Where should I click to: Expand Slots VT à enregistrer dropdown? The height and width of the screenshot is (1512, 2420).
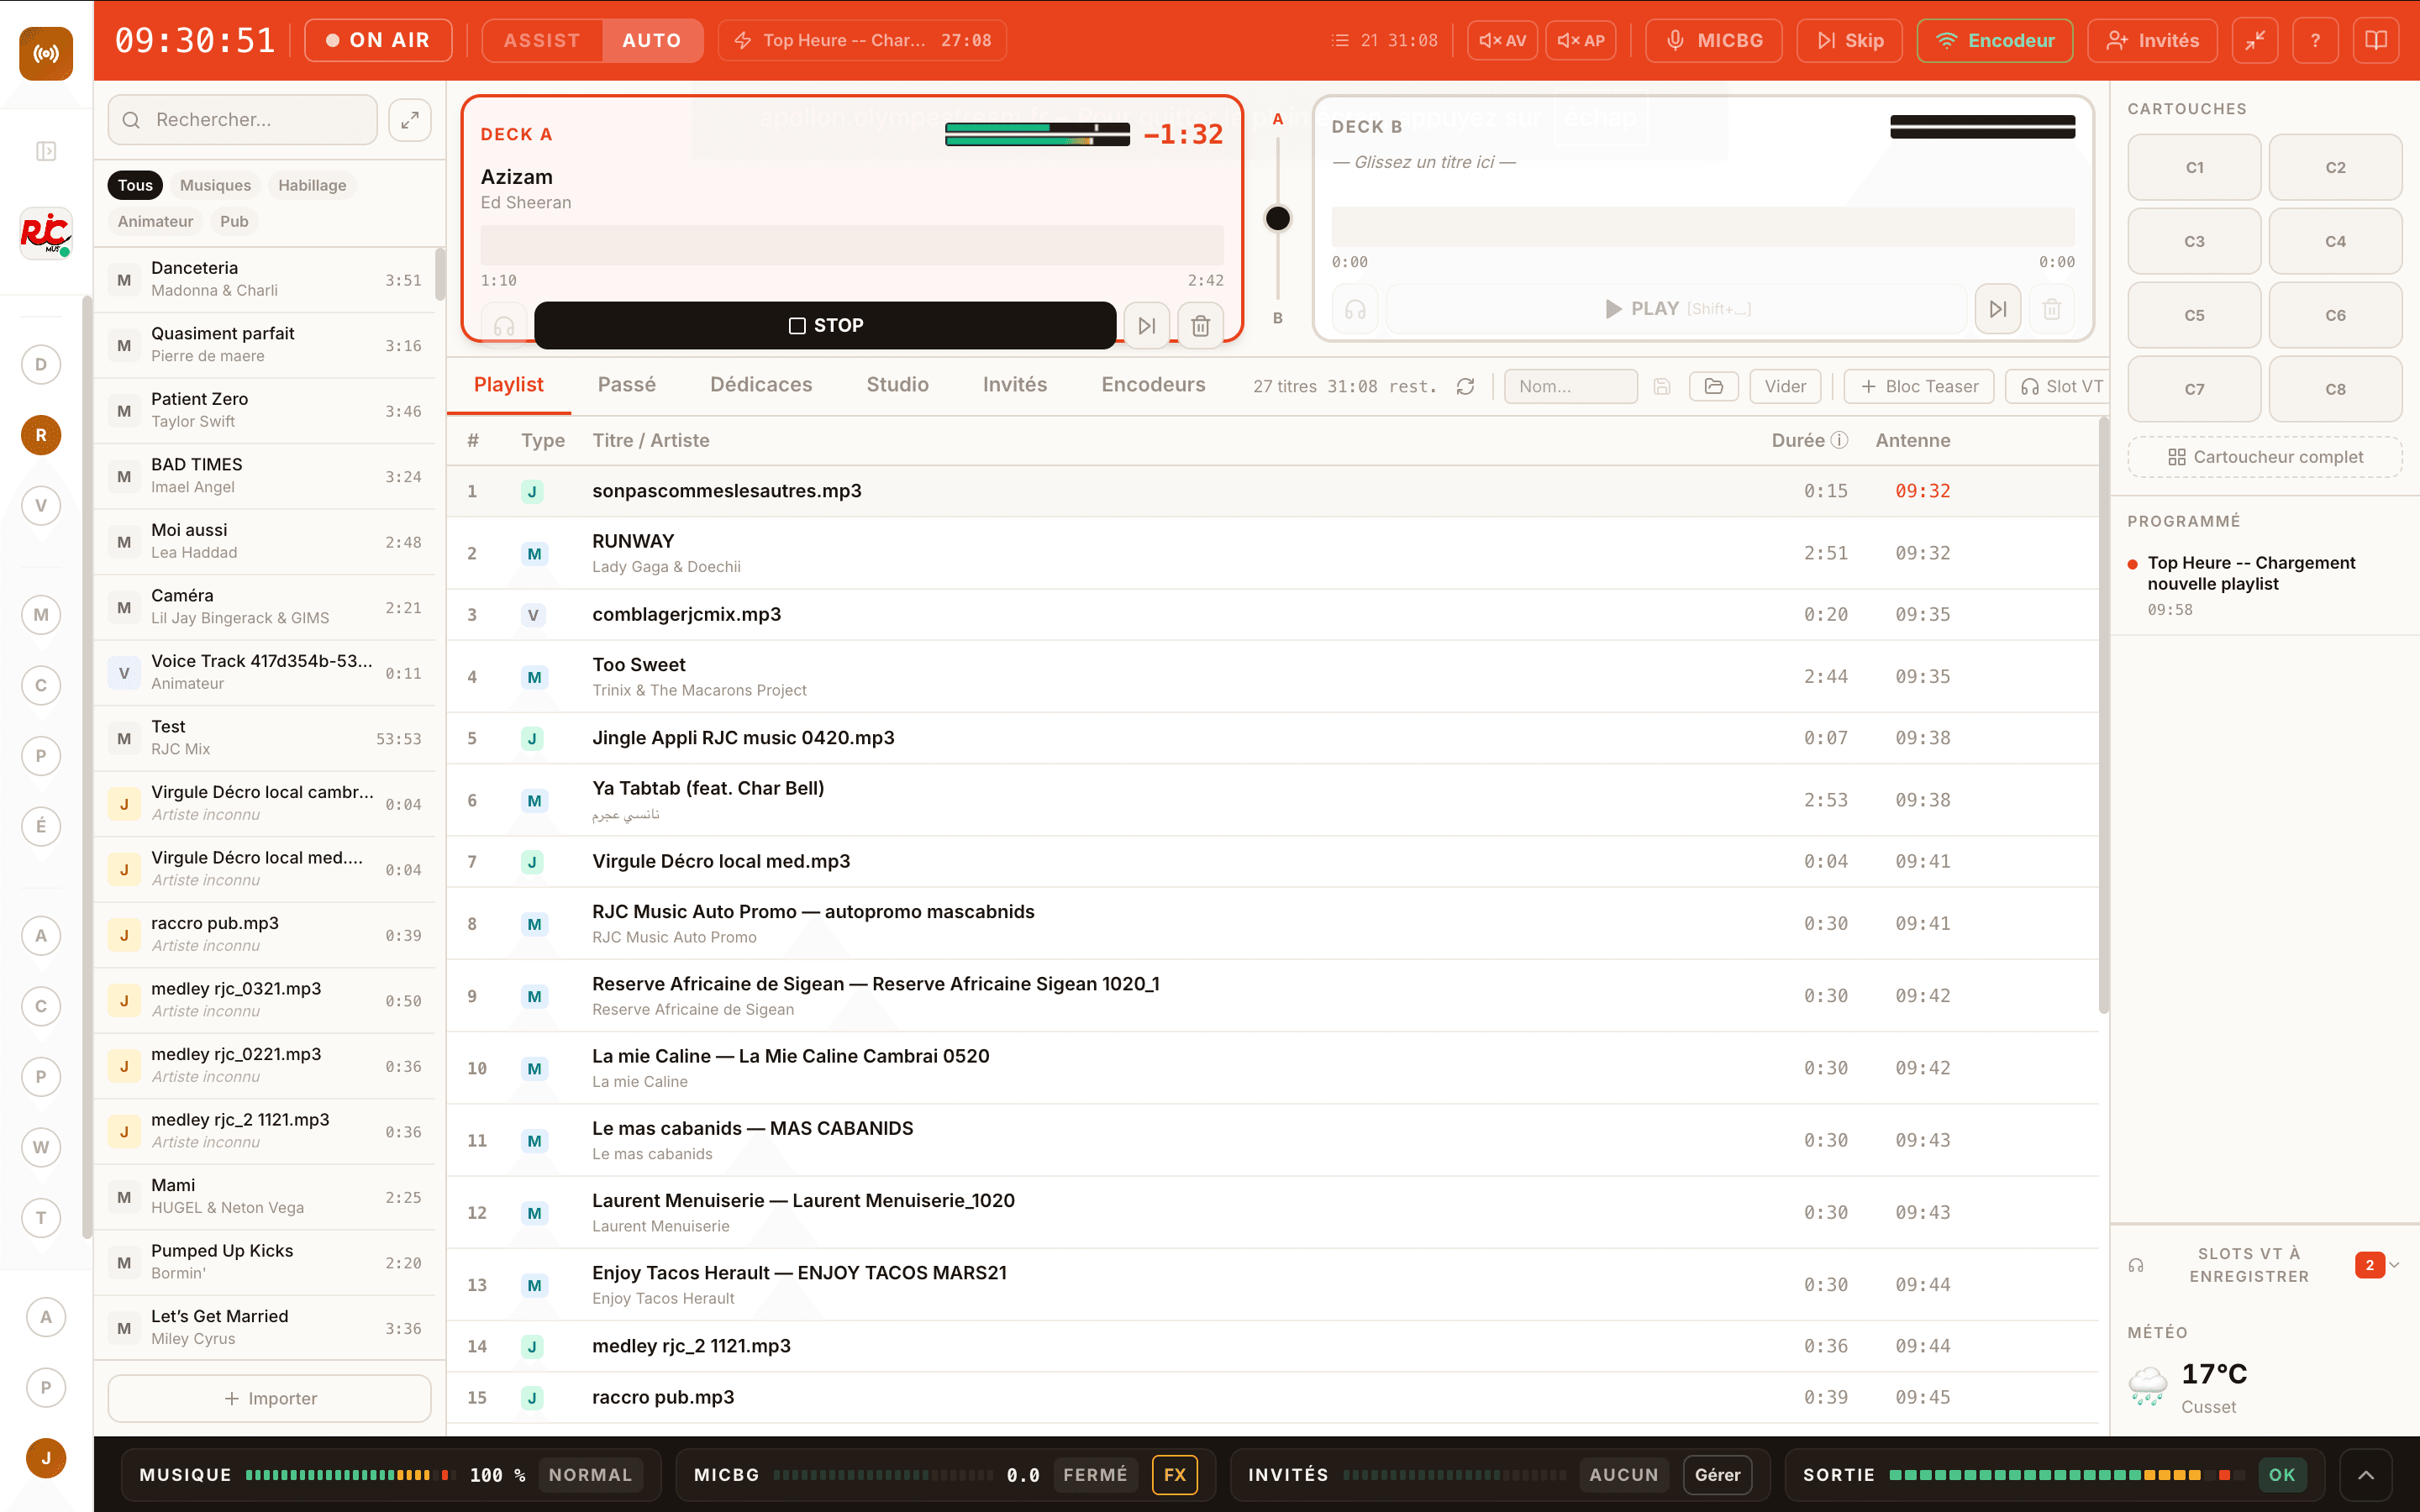(2394, 1265)
